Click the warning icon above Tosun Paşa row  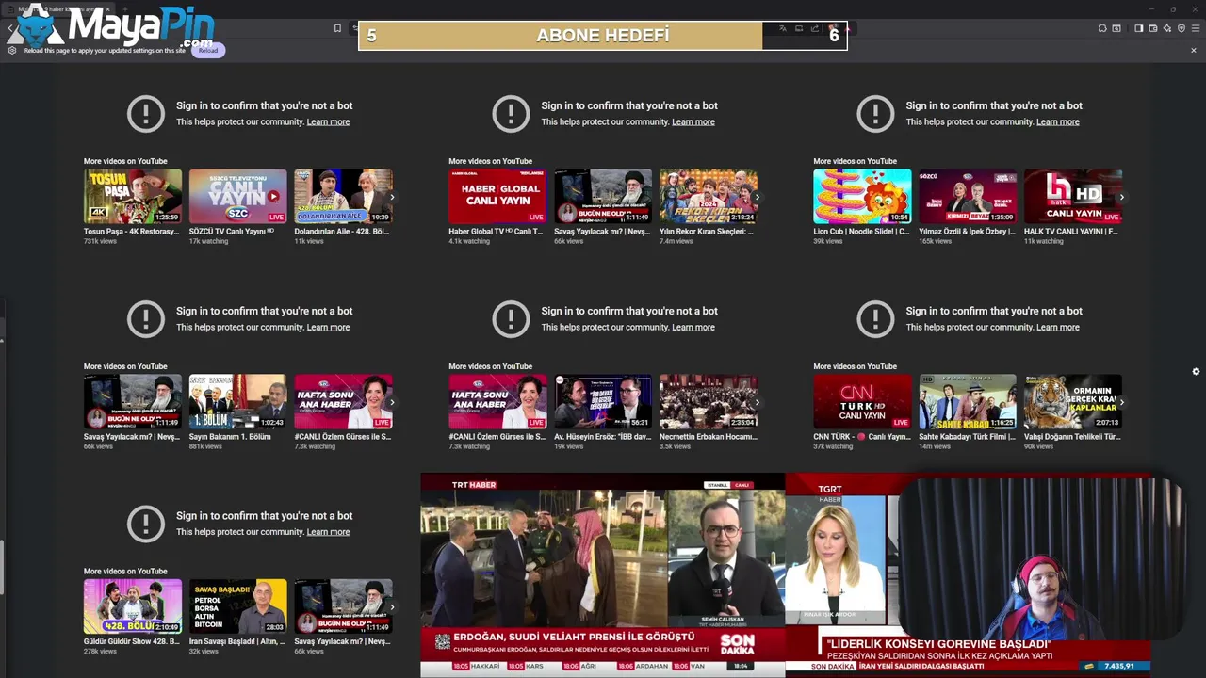point(145,113)
